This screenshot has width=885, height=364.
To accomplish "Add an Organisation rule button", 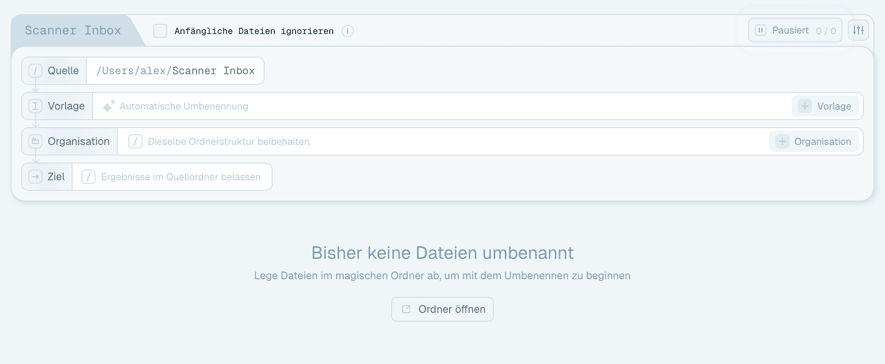I will (x=814, y=141).
